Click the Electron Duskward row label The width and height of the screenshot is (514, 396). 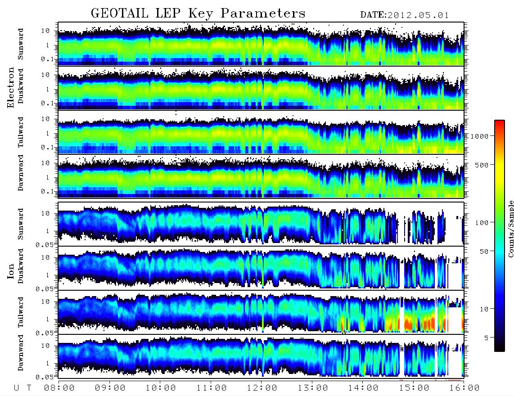point(21,86)
